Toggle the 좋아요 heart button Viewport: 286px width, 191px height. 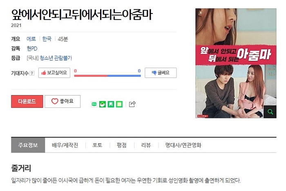[63, 101]
